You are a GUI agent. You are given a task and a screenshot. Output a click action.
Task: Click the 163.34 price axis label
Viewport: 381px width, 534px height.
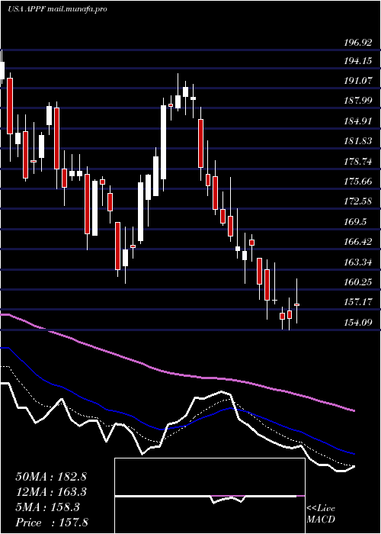coord(357,262)
